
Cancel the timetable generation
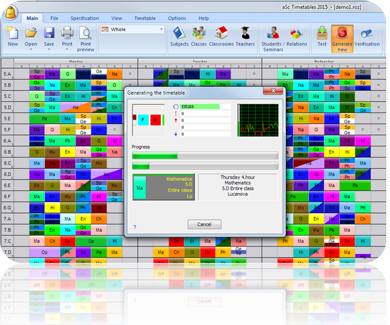pyautogui.click(x=204, y=225)
